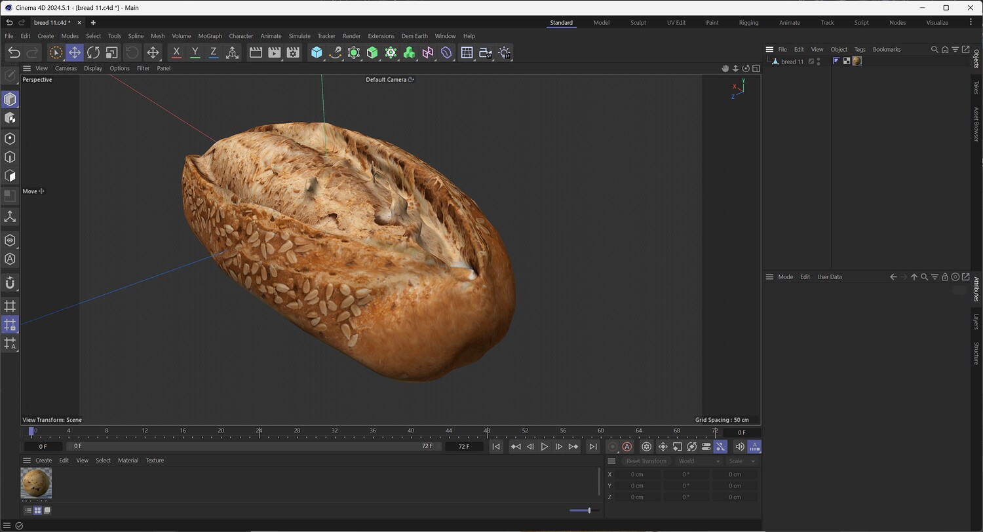Toggle the X axis lock
The image size is (983, 532).
coord(176,52)
